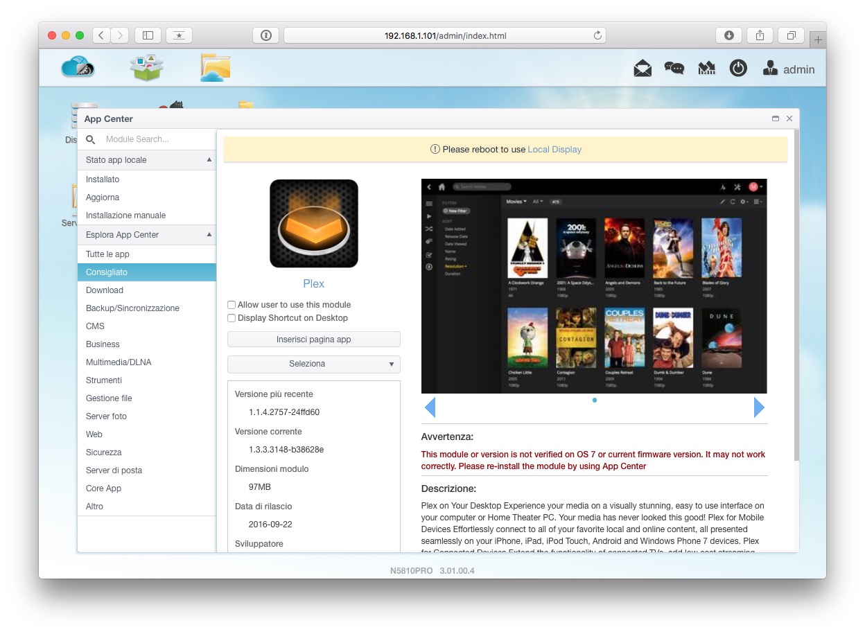This screenshot has width=865, height=634.
Task: Select Multimedia/DLNA category
Action: (x=147, y=362)
